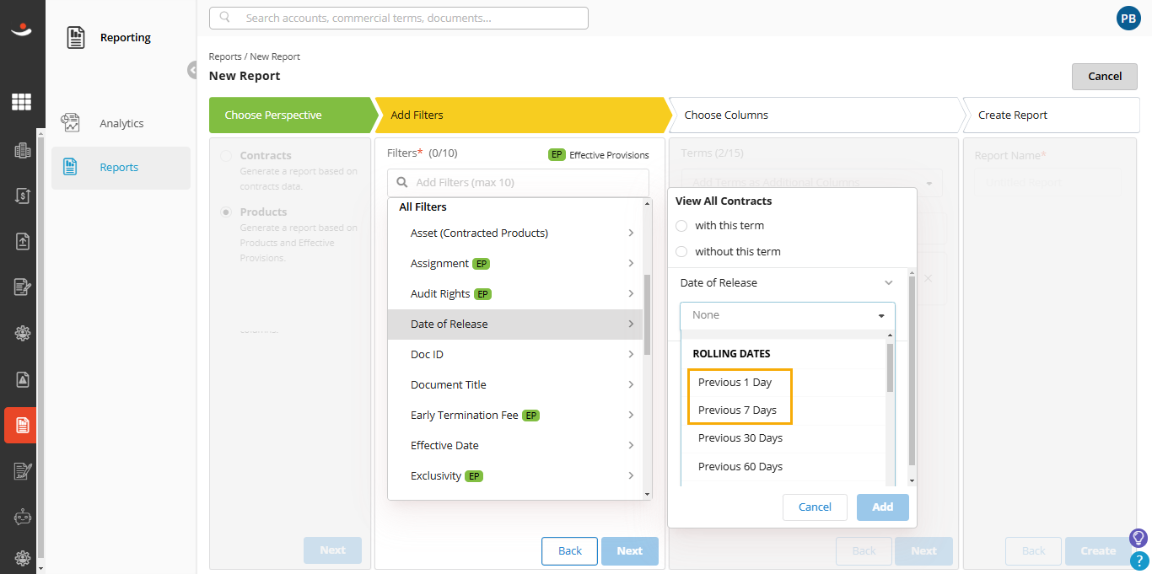Open the PB user profile avatar
The height and width of the screenshot is (574, 1152).
click(x=1128, y=18)
